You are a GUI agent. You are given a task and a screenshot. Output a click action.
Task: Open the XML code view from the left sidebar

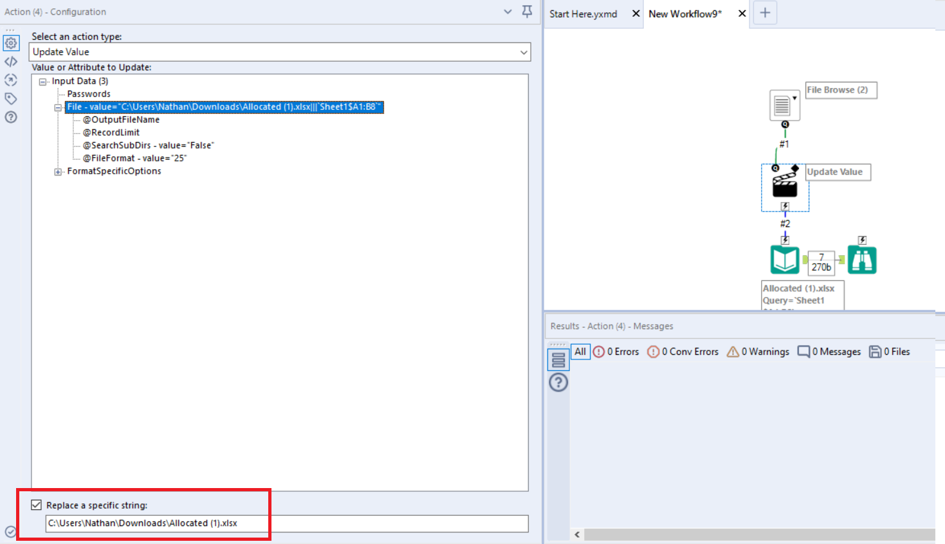pos(11,61)
